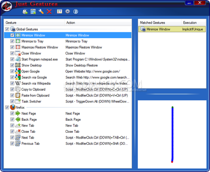
Task: Sort by the Gesture column header
Action: tap(34, 23)
